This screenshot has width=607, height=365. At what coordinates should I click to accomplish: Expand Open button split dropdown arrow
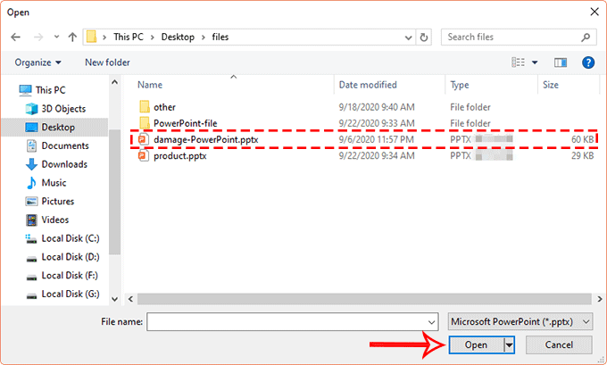pyautogui.click(x=509, y=344)
